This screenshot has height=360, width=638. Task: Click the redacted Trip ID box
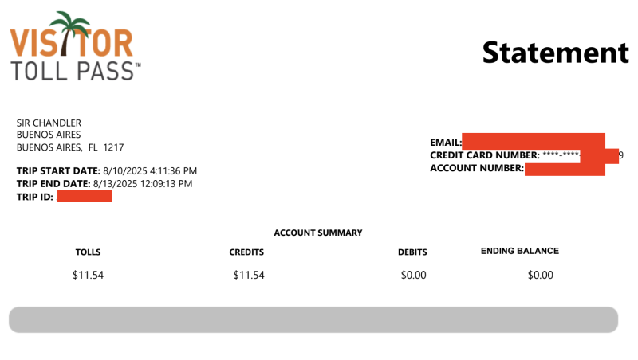[x=85, y=196]
